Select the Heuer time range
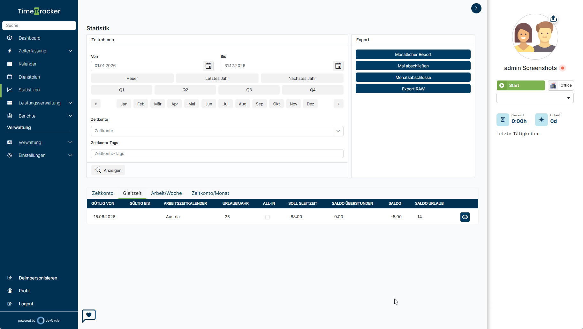The height and width of the screenshot is (329, 583). coord(132,78)
